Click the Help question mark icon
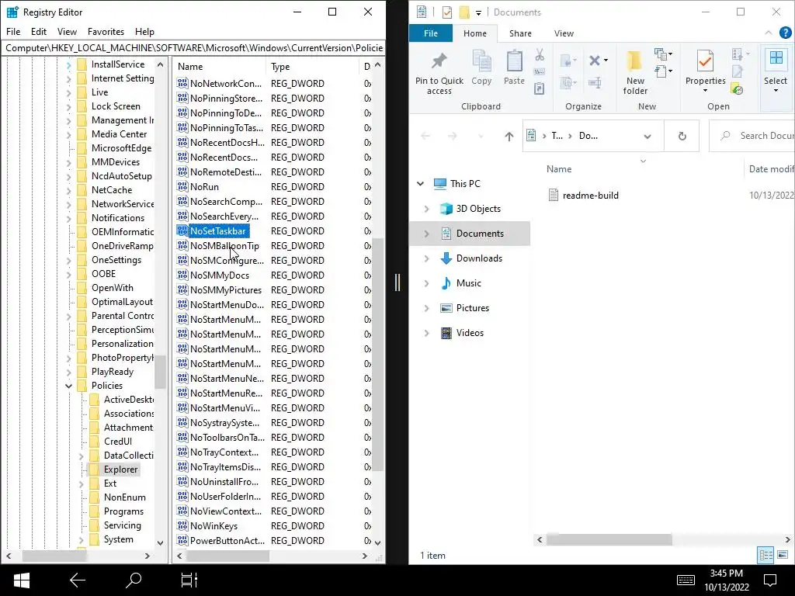 pos(785,33)
